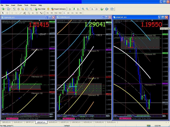The height and width of the screenshot is (127, 170).
Task: Open the Data Window crosshair icon
Action: [18, 9]
